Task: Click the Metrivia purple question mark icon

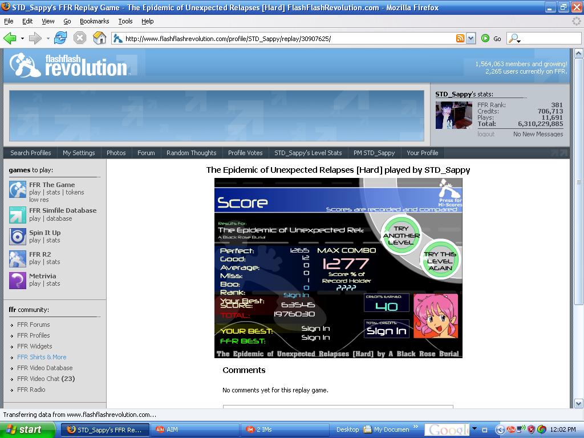Action: tap(18, 281)
